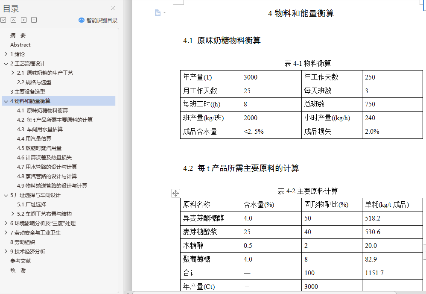The height and width of the screenshot is (294, 426).
Task: Expand 6 环境影响分析及“三废”处理 node
Action: [6, 223]
